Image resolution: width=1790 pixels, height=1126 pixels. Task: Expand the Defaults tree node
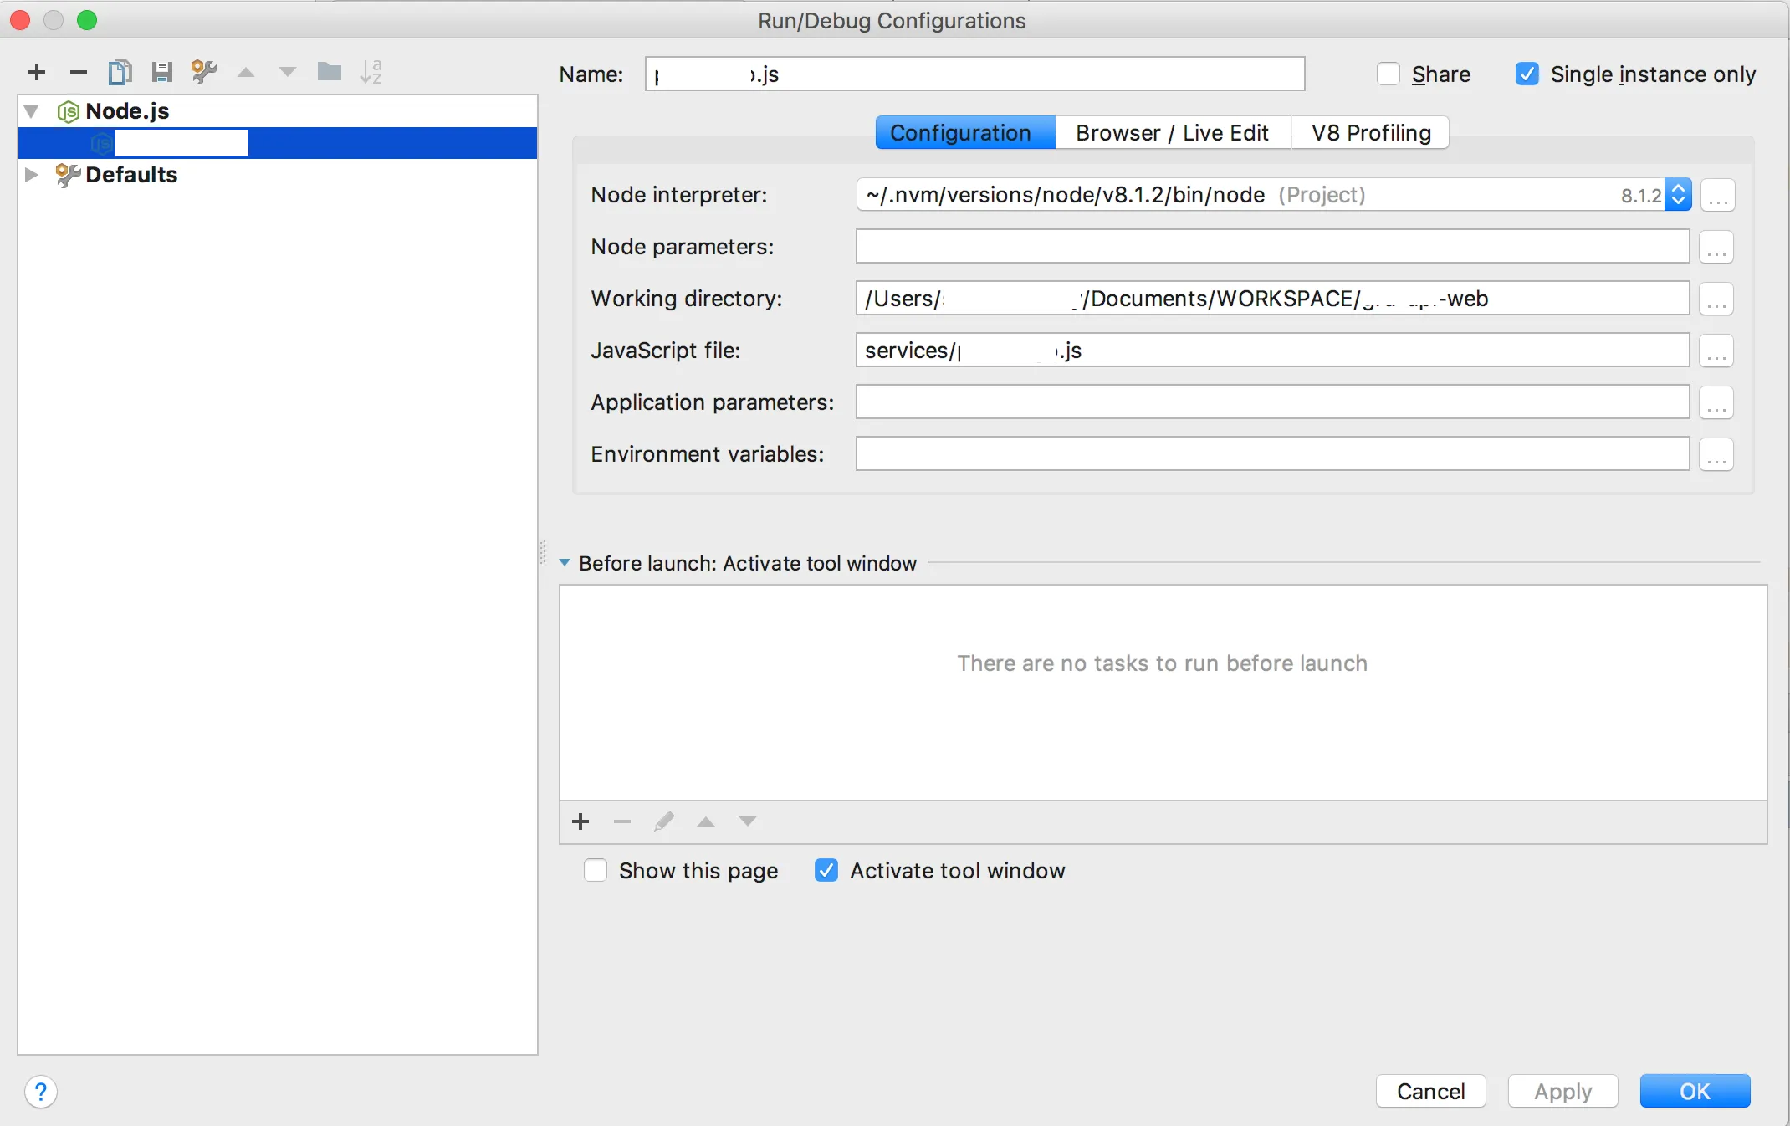pyautogui.click(x=32, y=175)
